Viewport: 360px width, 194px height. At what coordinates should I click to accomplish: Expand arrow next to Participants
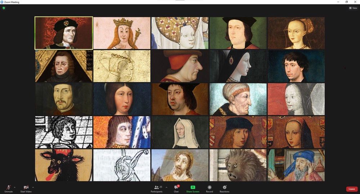coord(166,187)
